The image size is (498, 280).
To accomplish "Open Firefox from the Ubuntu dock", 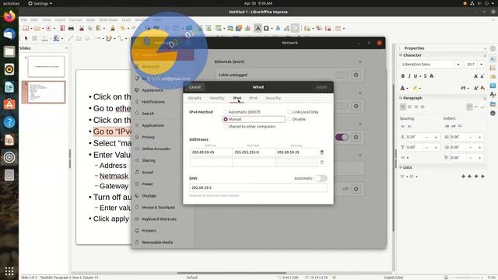I will [x=9, y=16].
